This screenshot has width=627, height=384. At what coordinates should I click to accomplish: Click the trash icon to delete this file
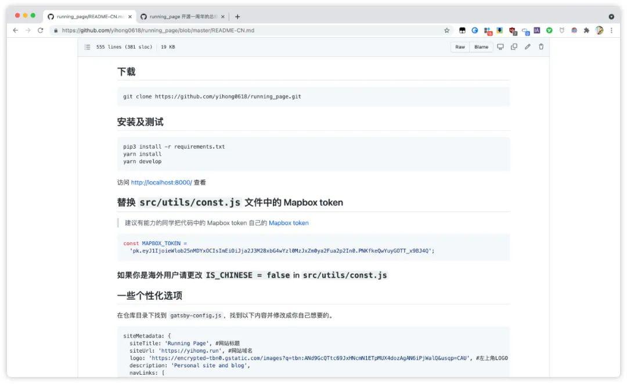(x=540, y=46)
